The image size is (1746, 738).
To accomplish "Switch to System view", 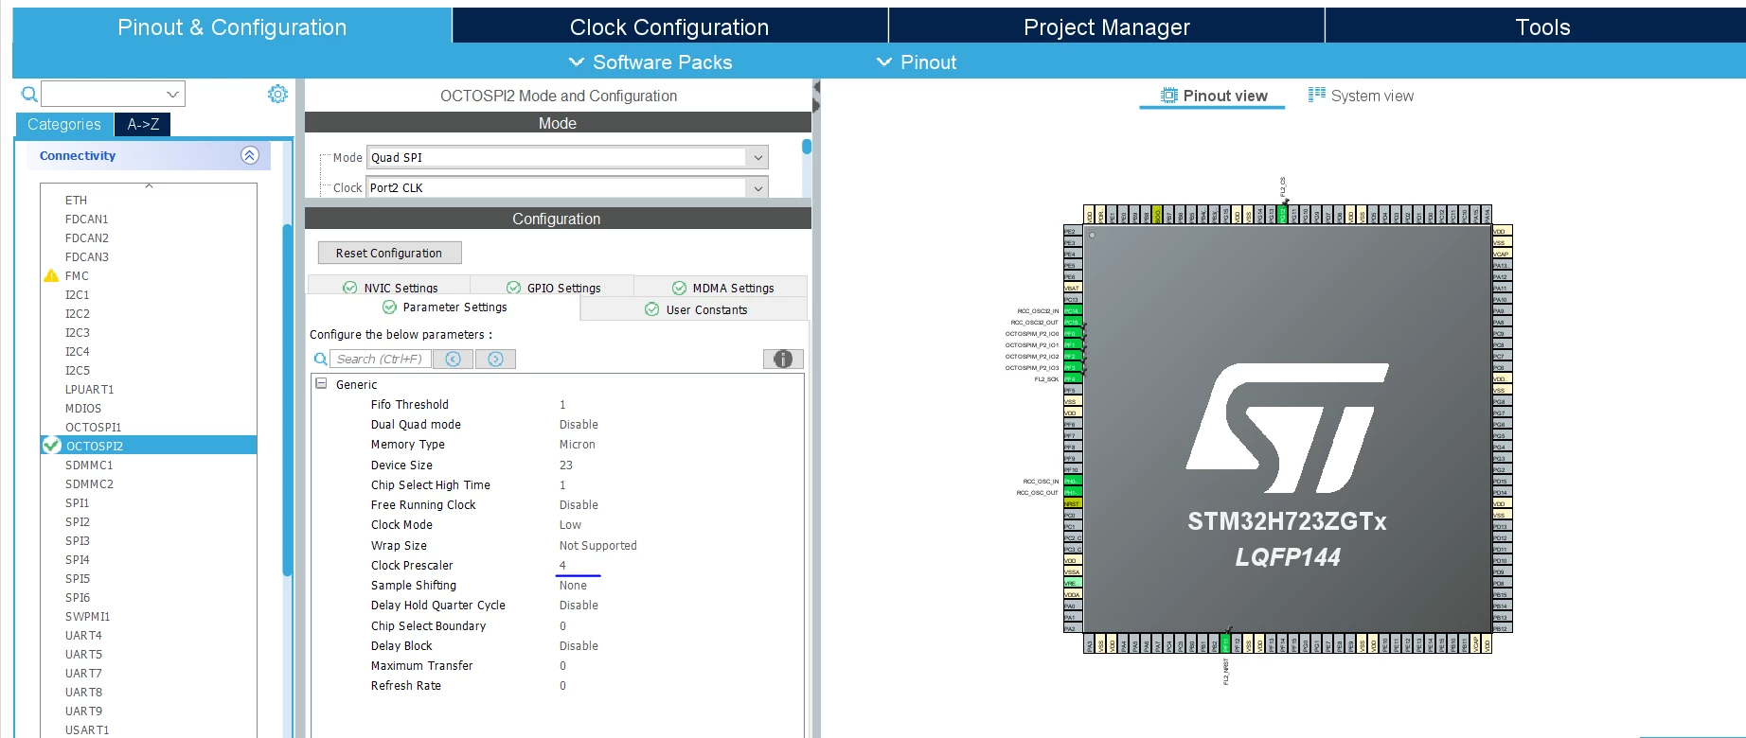I will point(1361,96).
